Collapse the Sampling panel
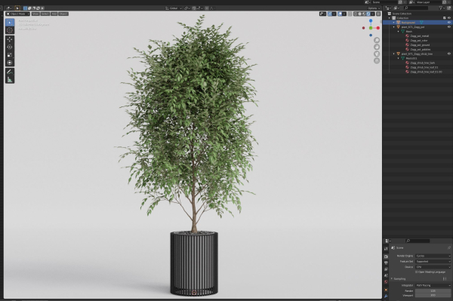The width and height of the screenshot is (453, 301). [392, 279]
